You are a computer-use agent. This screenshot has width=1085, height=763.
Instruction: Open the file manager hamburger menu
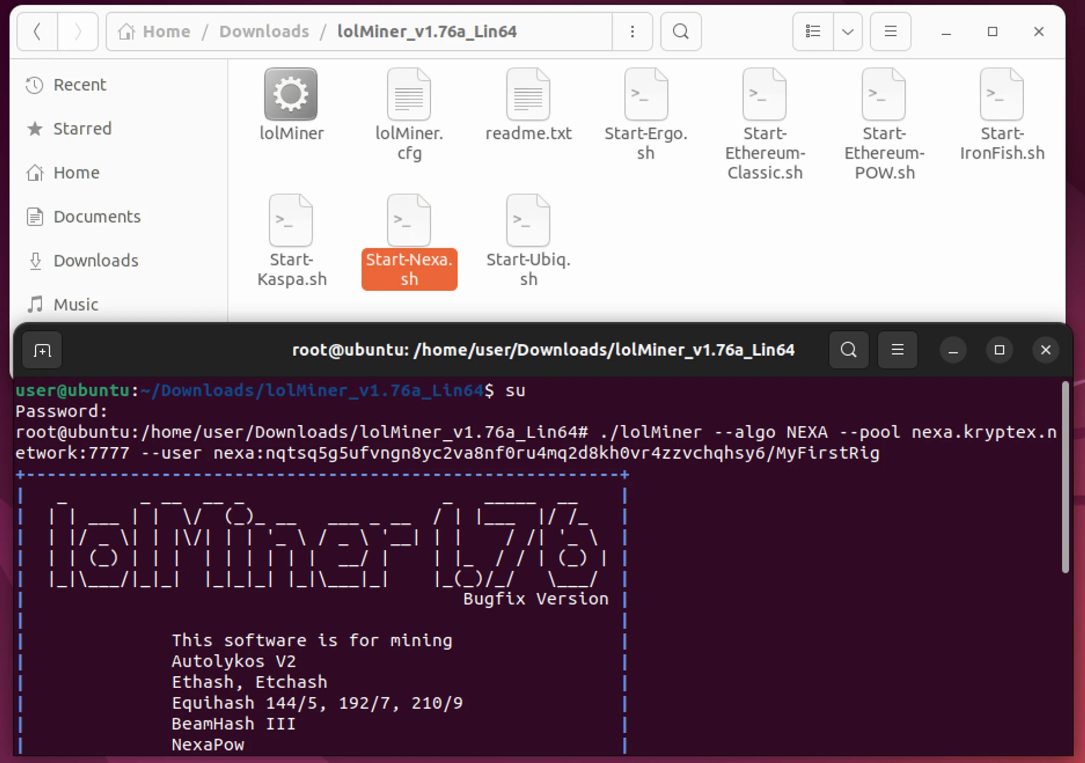(x=890, y=31)
